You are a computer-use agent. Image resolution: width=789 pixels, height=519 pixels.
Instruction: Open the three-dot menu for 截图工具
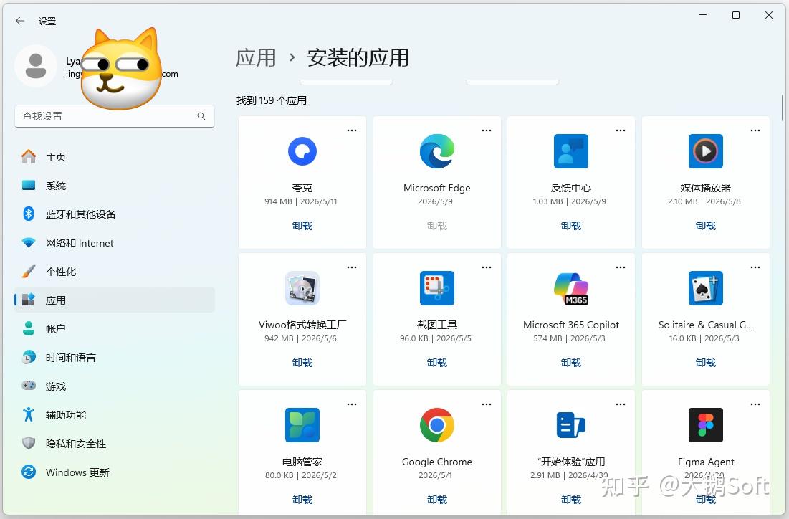[x=487, y=267]
